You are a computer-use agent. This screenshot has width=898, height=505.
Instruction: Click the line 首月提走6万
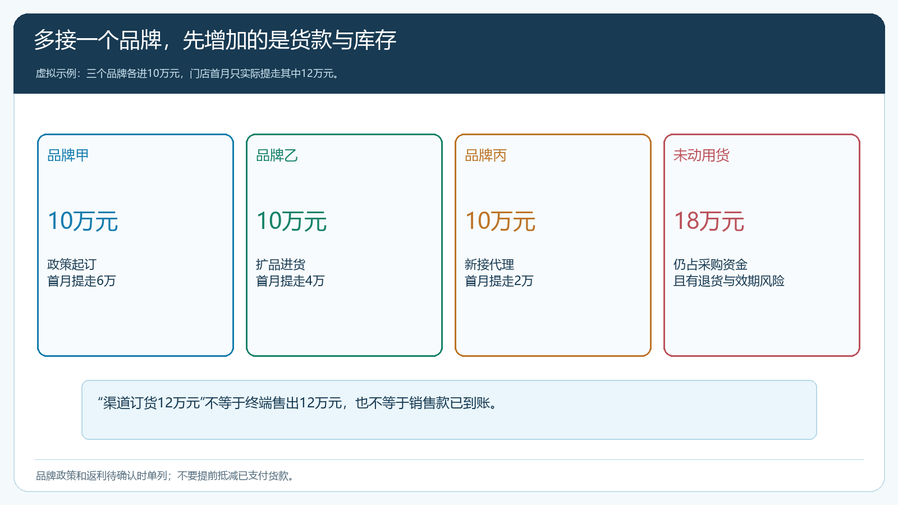click(x=81, y=281)
